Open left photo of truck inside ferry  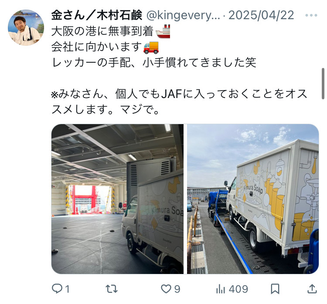(x=117, y=199)
